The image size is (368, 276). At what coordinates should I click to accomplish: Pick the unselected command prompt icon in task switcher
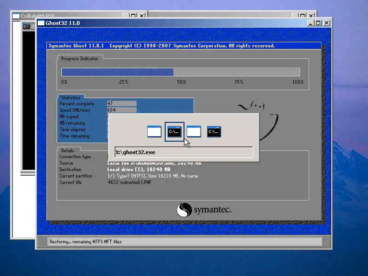click(x=214, y=132)
